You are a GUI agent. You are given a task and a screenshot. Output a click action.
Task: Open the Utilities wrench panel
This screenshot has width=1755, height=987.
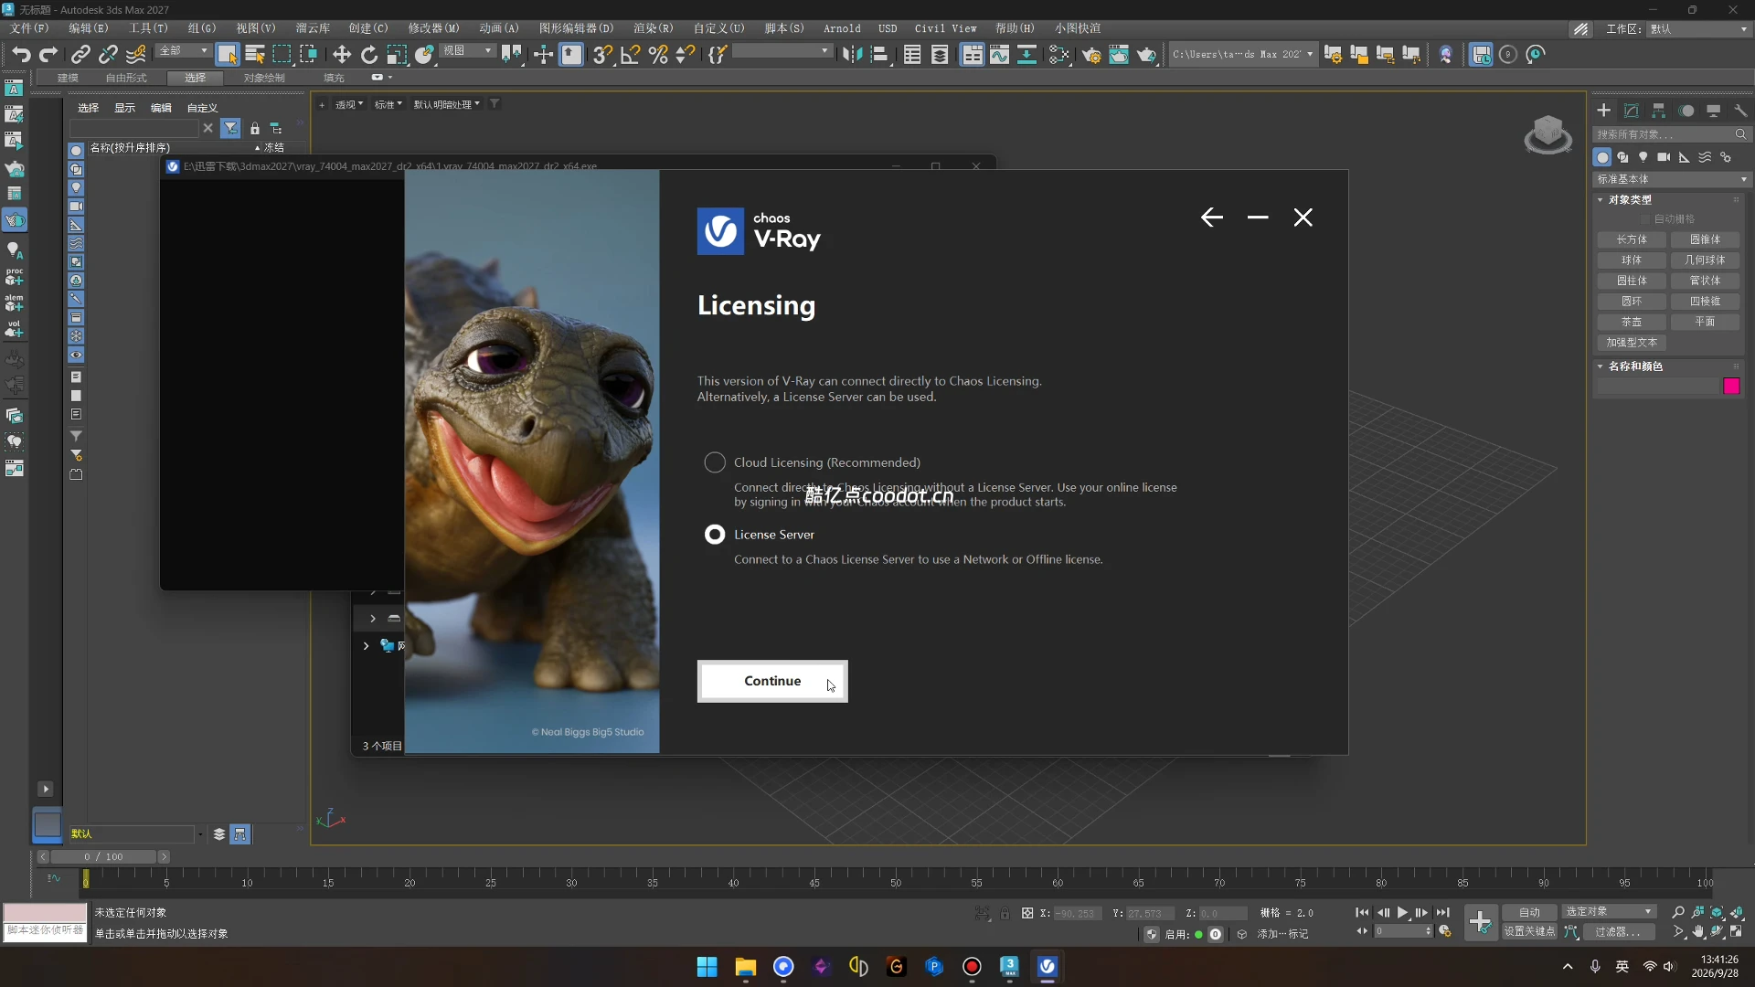pos(1740,111)
